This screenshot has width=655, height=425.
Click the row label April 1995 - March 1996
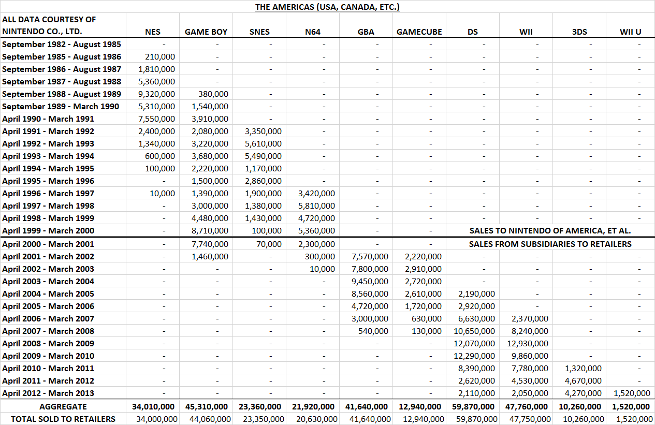point(48,181)
